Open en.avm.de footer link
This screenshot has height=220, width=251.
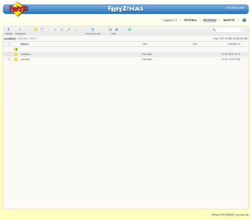[x=243, y=215]
